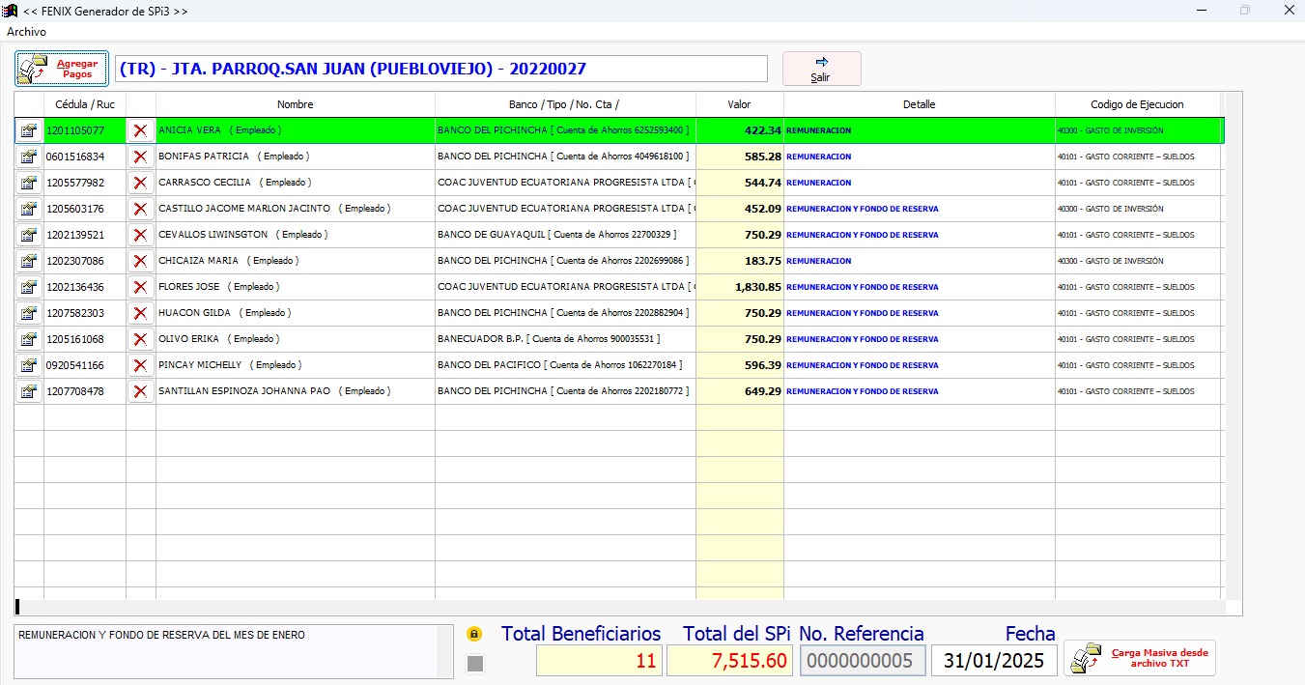Click the horizontal scrollbar under the grid
The image size is (1305, 685).
click(618, 608)
